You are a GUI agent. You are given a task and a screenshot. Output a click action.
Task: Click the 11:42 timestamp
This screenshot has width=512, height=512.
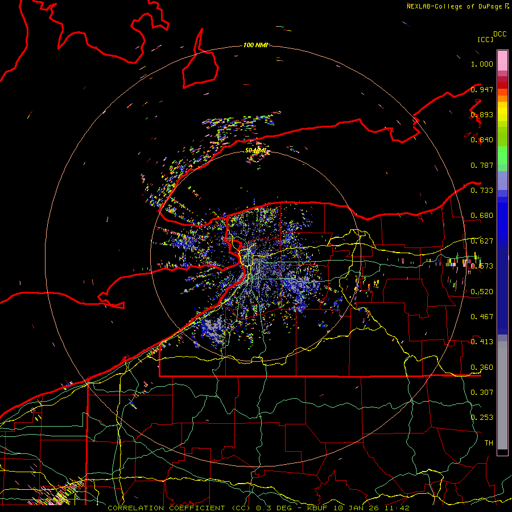(396, 508)
